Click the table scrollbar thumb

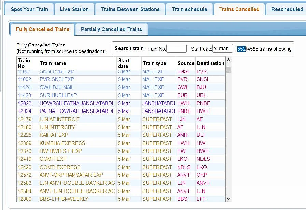coord(229,70)
